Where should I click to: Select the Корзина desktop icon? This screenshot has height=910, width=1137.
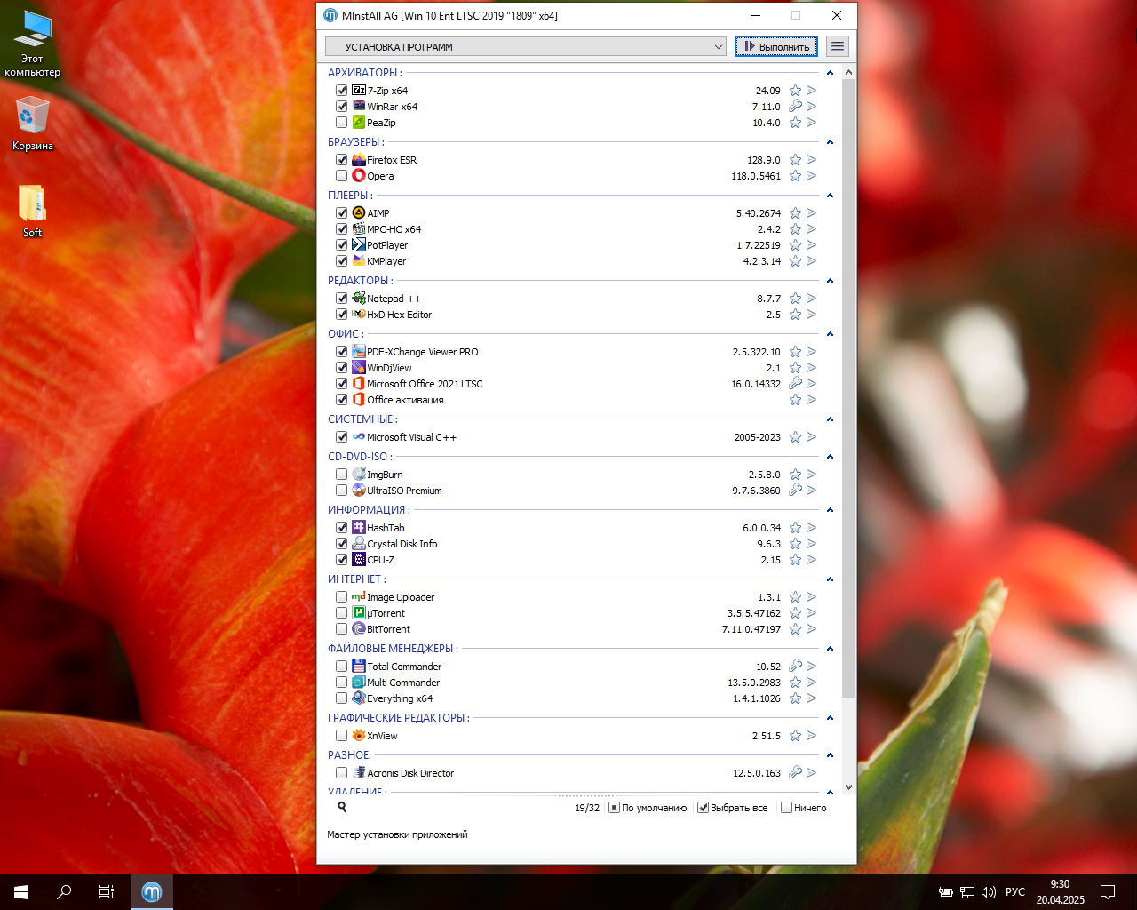pos(32,124)
